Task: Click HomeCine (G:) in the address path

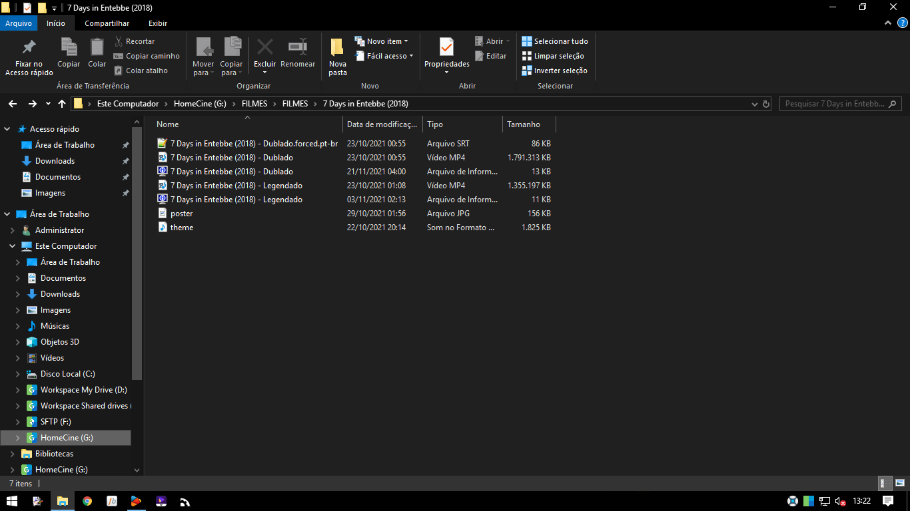Action: click(201, 104)
